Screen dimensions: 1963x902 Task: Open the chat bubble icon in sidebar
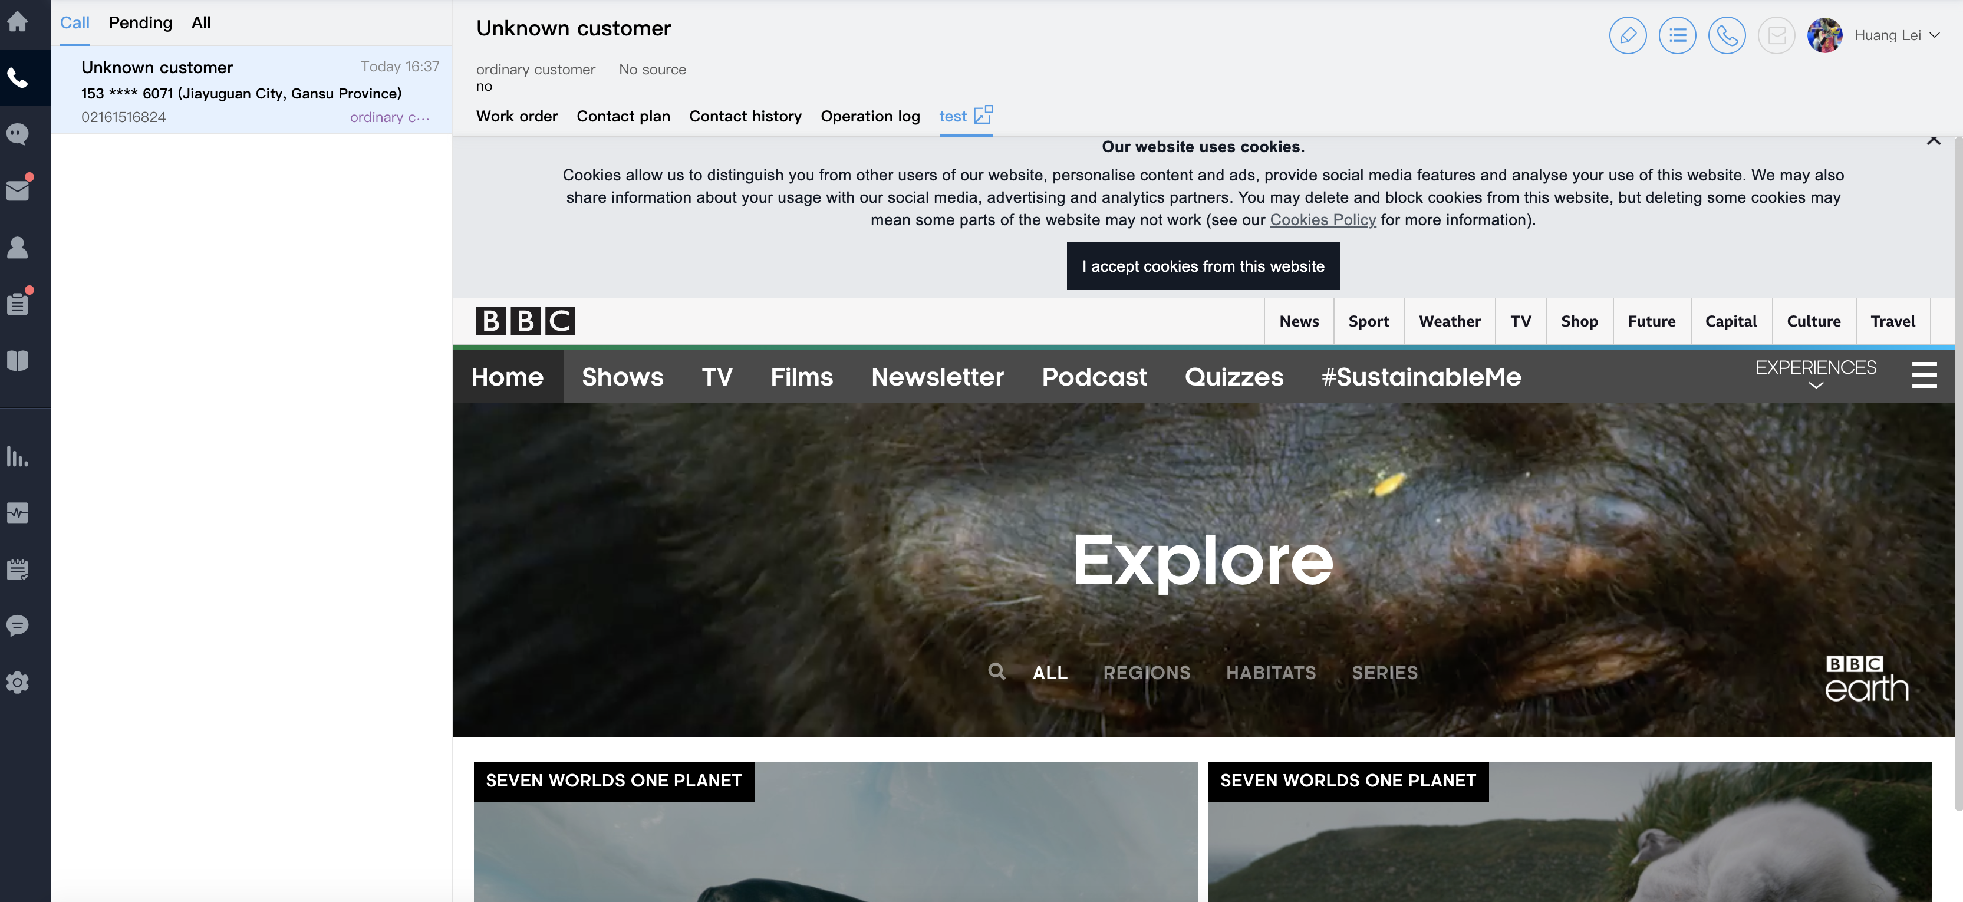click(18, 134)
